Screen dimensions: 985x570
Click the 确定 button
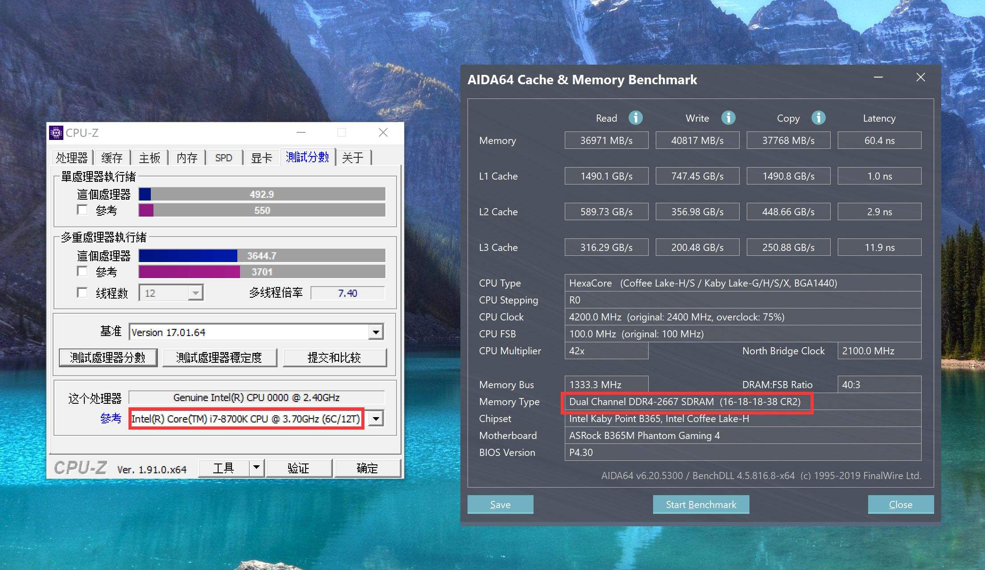[x=367, y=468]
